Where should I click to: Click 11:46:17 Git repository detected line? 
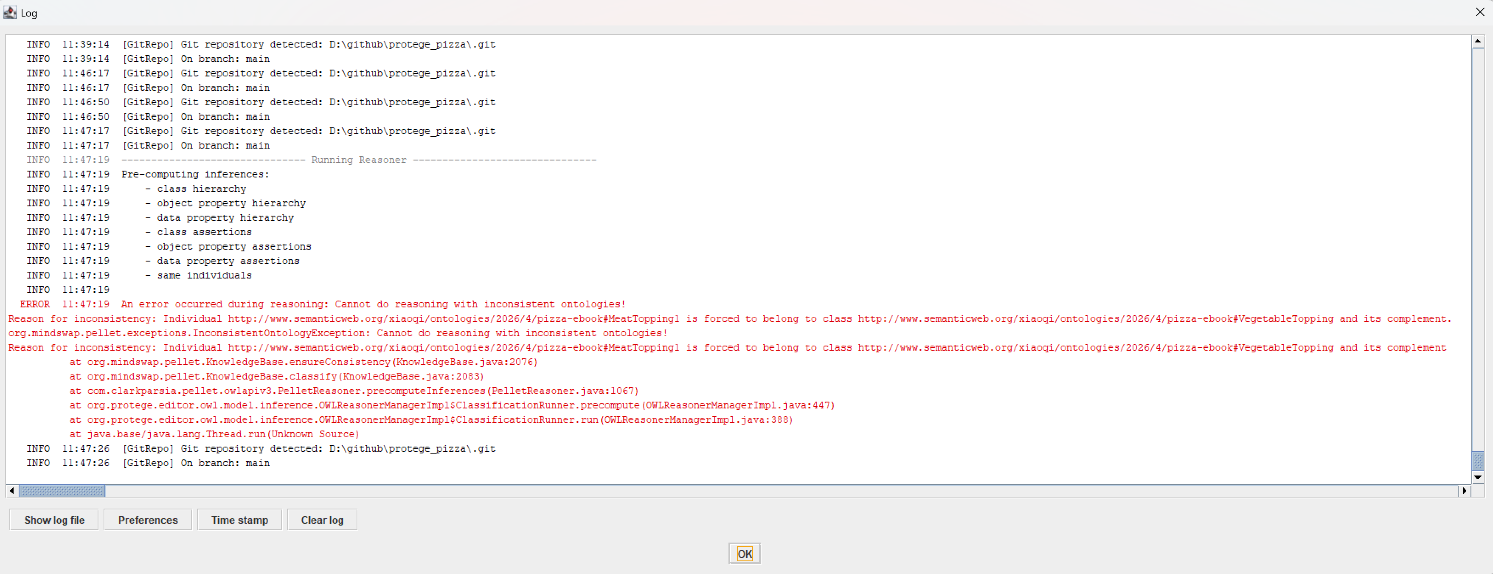click(261, 73)
